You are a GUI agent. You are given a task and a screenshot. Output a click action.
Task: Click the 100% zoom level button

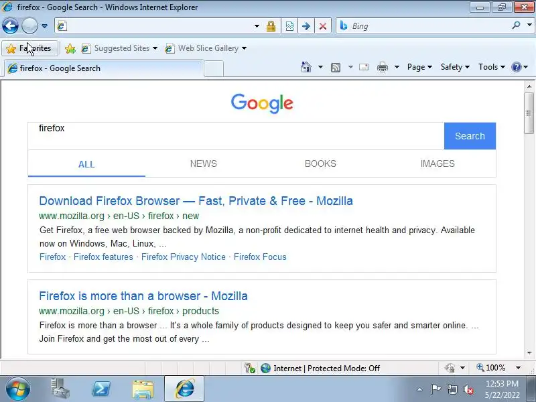click(x=491, y=368)
